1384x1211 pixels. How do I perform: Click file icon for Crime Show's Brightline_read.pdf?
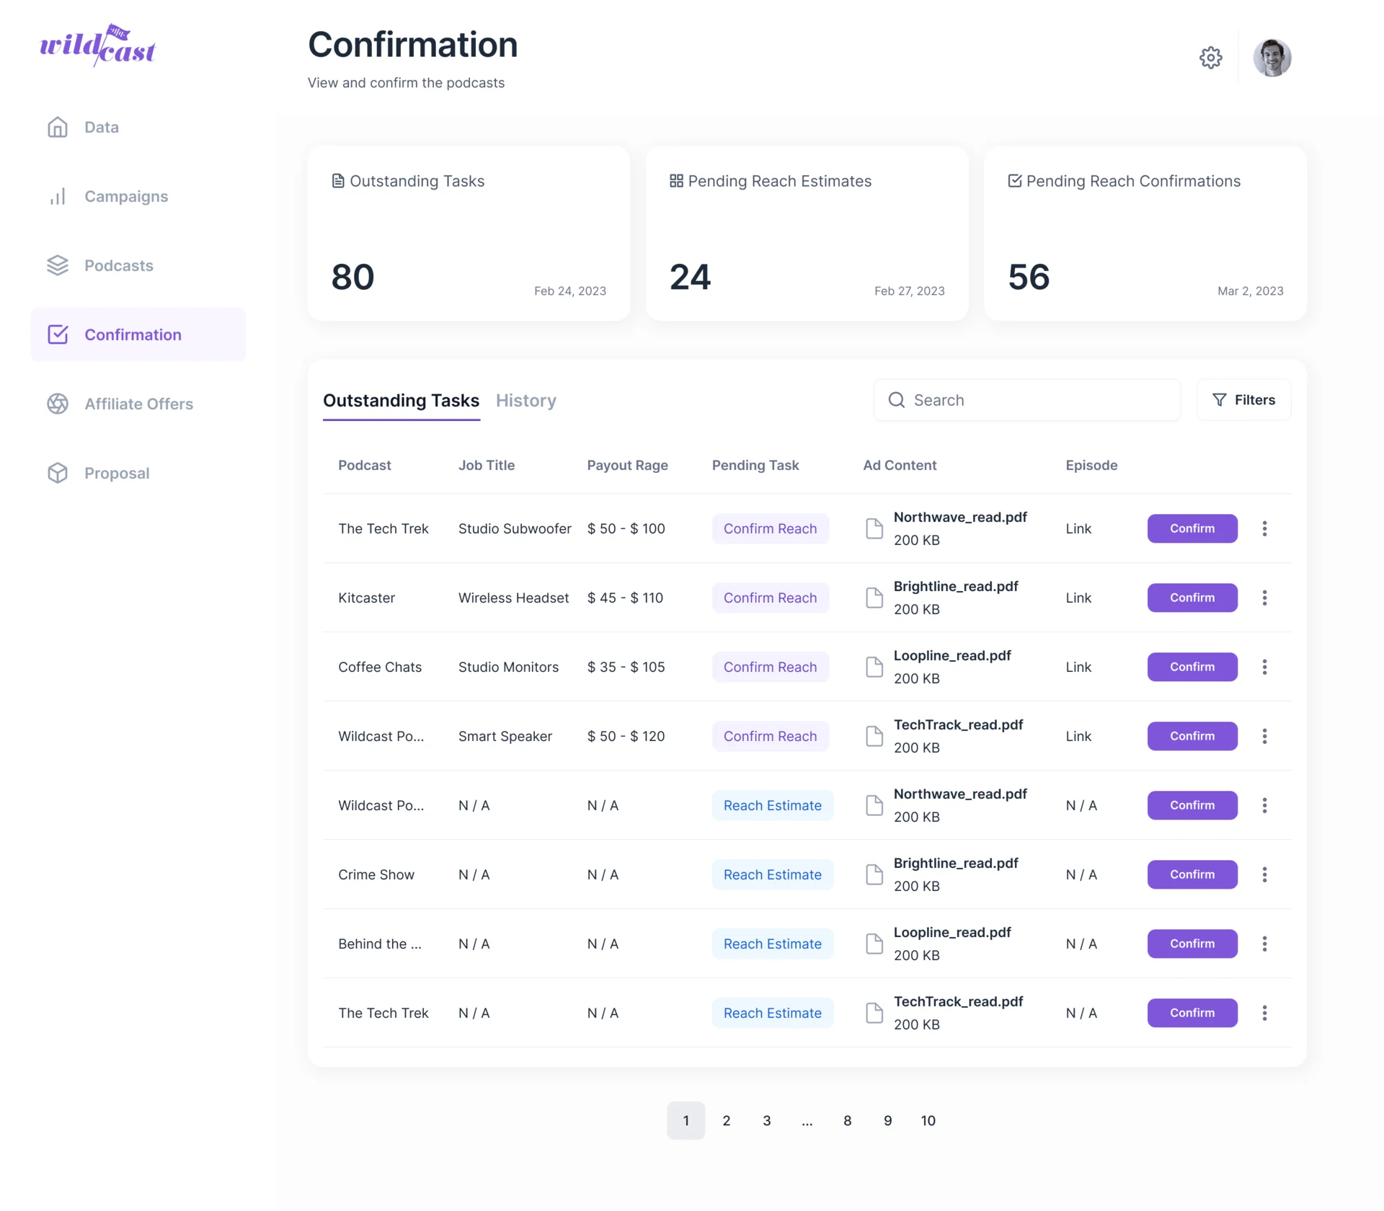click(874, 874)
